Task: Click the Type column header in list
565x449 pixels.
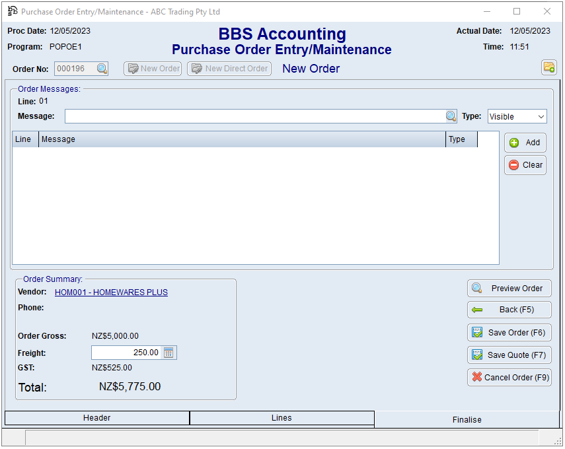Action: tap(461, 139)
